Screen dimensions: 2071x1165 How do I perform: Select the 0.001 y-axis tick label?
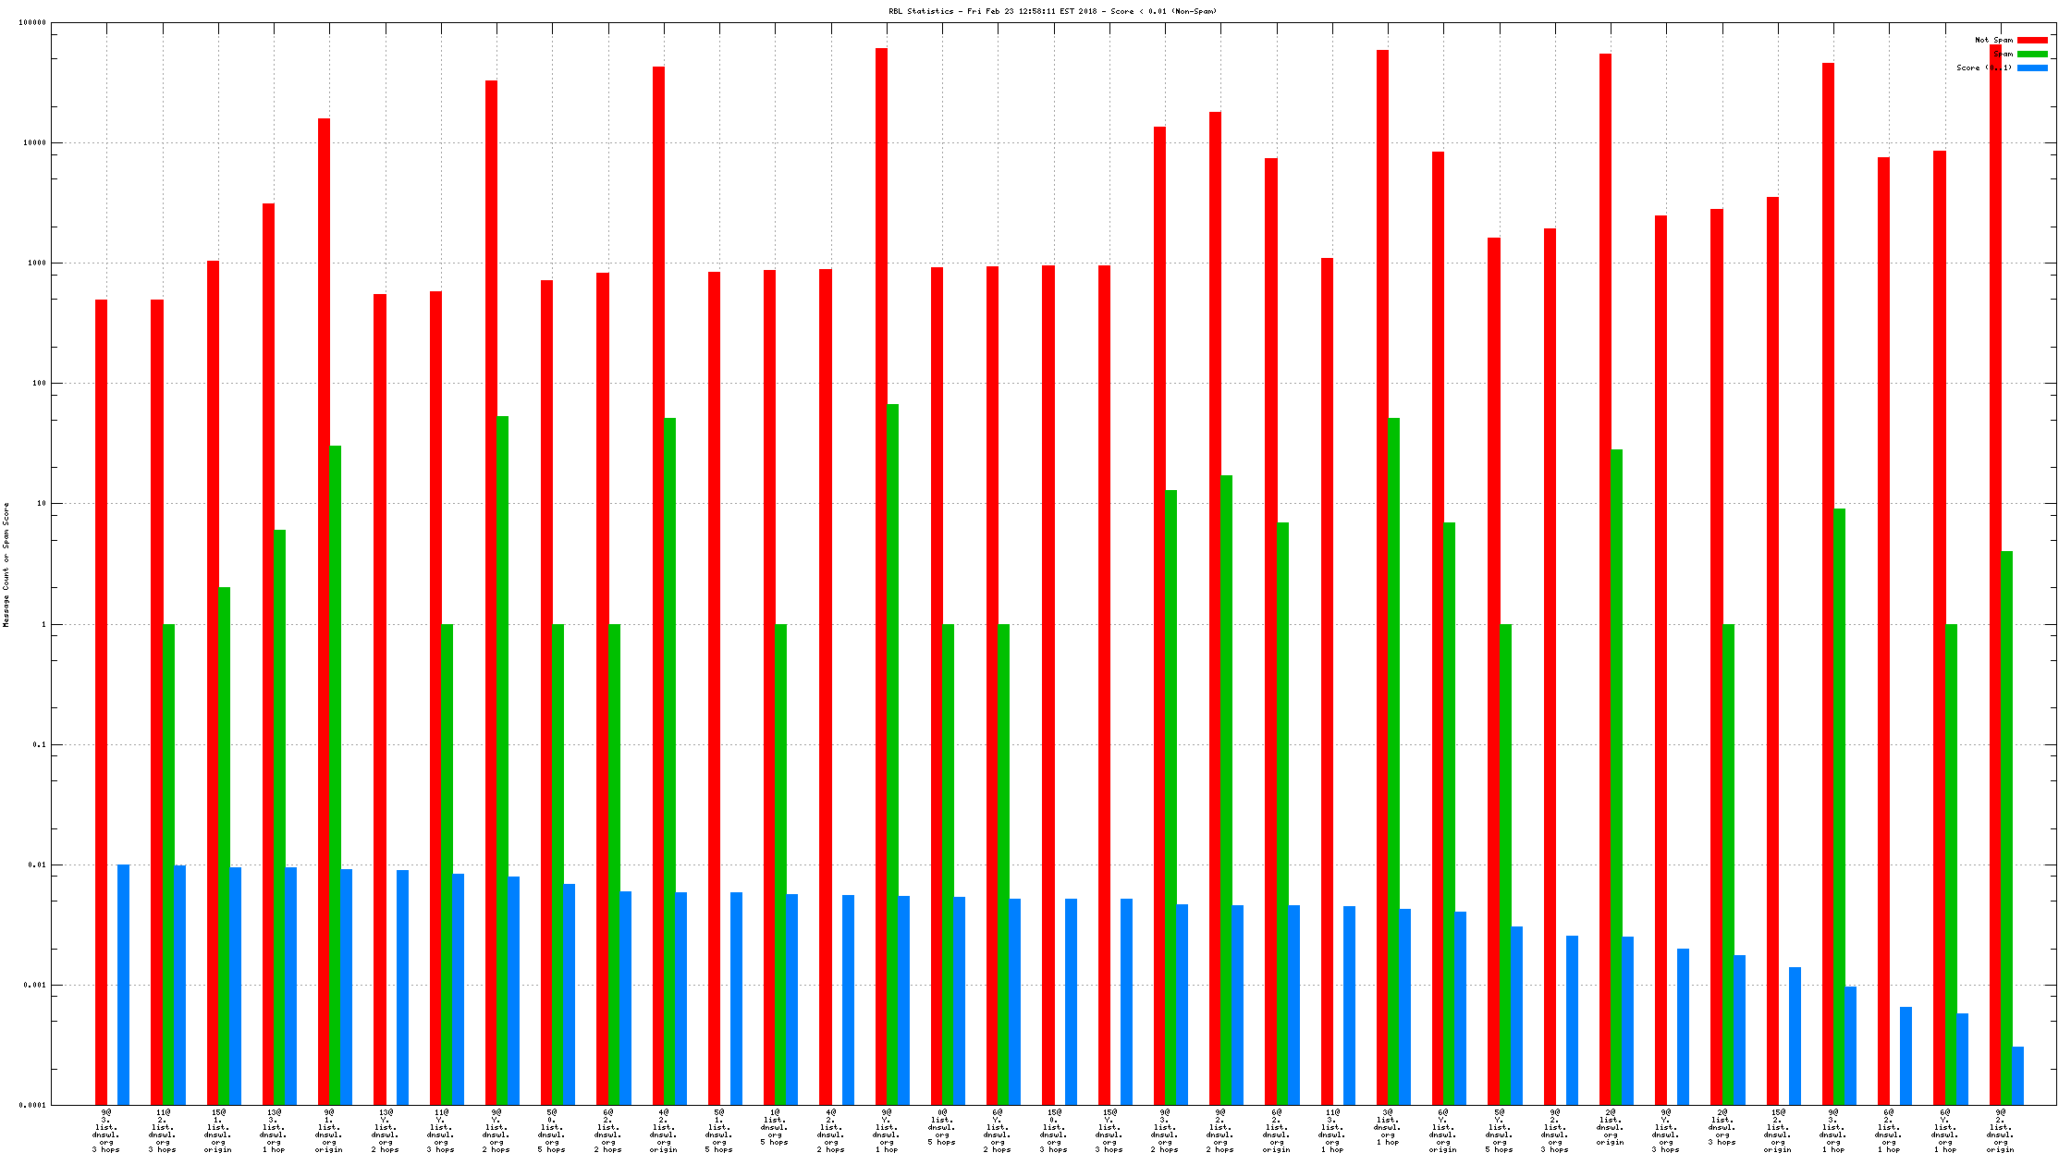(34, 986)
